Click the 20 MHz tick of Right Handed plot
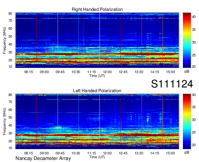Image resolution: width=199 pixels, height=162 pixels. tap(10, 60)
